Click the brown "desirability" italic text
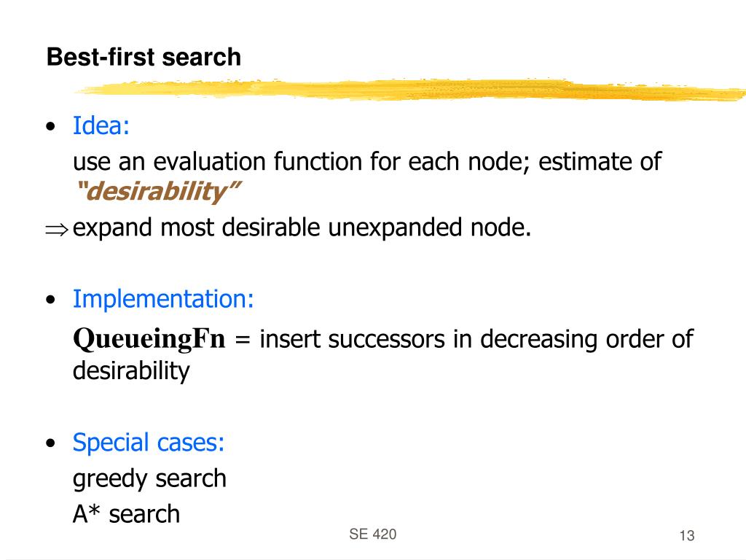Image resolution: width=746 pixels, height=560 pixels. pos(157,192)
